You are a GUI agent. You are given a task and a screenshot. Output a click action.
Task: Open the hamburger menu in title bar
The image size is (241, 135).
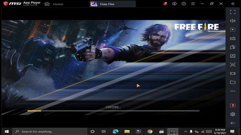pos(193,4)
